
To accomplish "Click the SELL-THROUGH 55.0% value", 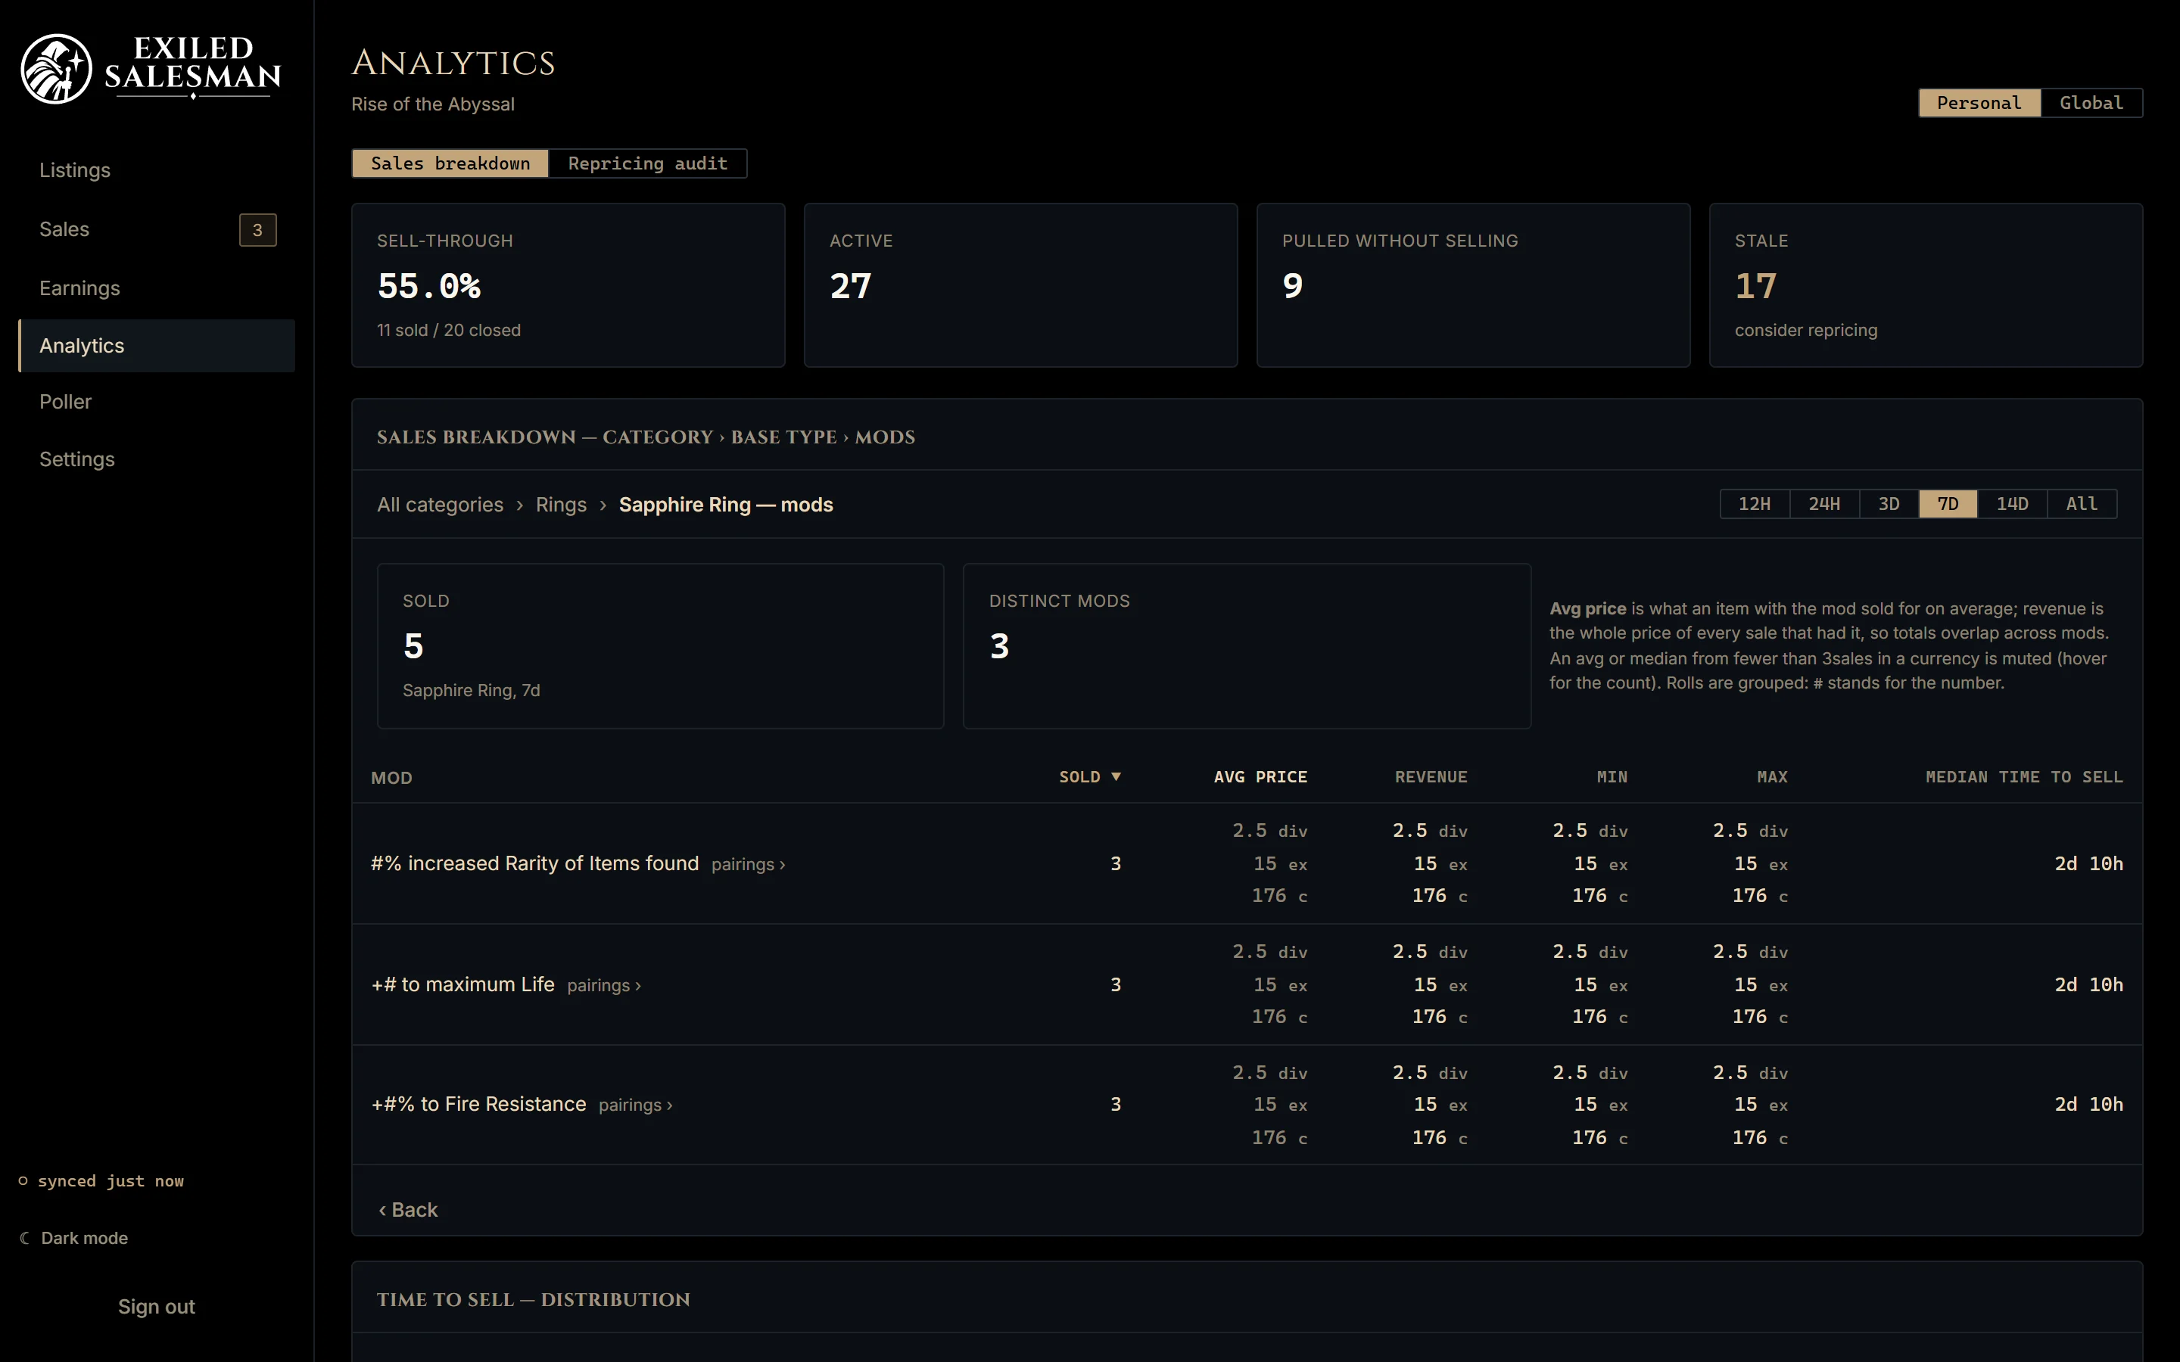I will tap(428, 285).
